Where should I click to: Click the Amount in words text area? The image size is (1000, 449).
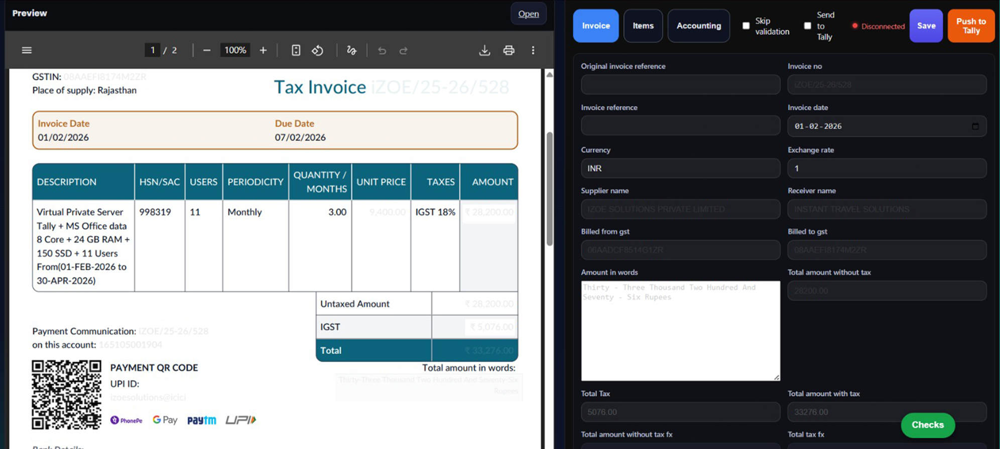click(x=680, y=331)
